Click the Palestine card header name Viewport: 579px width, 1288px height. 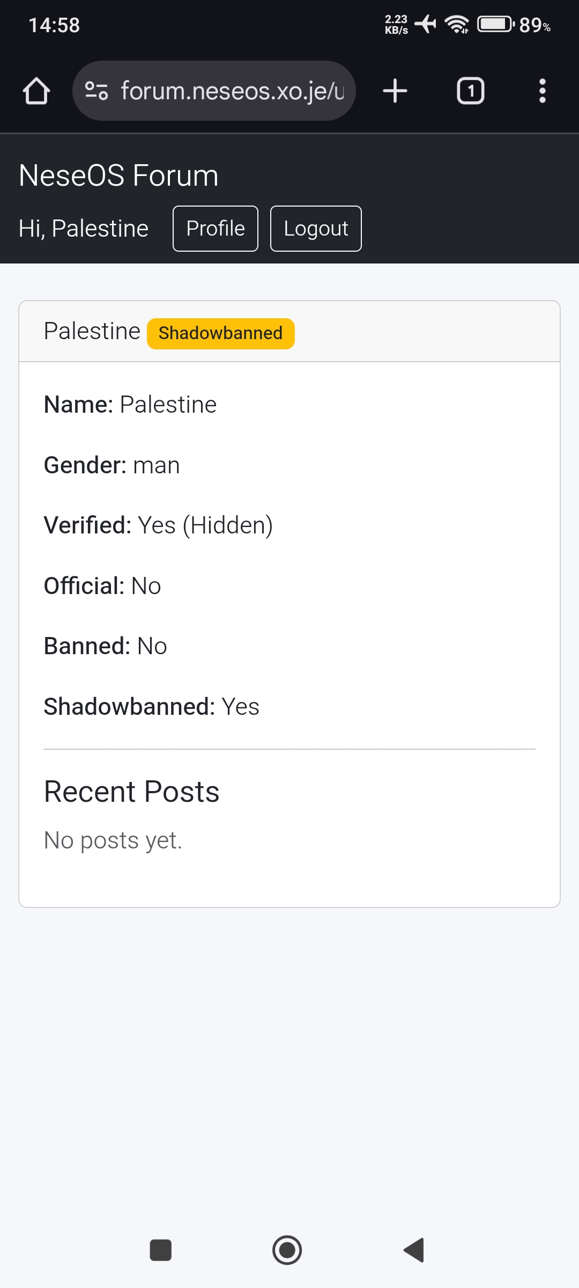point(92,331)
